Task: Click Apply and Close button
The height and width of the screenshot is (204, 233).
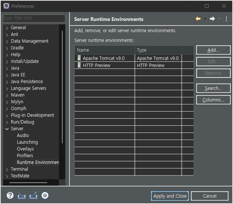Action: point(170,196)
